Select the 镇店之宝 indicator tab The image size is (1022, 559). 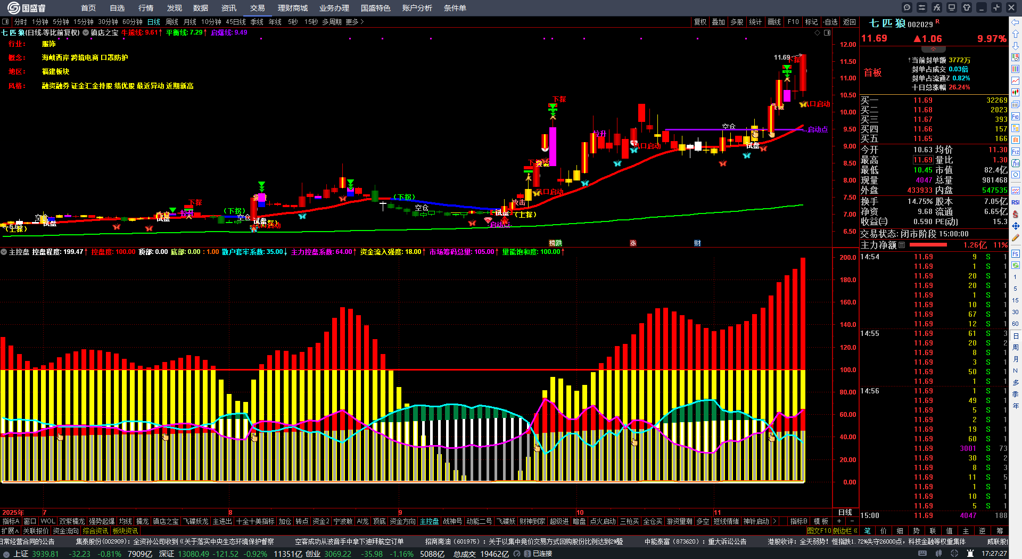(166, 521)
